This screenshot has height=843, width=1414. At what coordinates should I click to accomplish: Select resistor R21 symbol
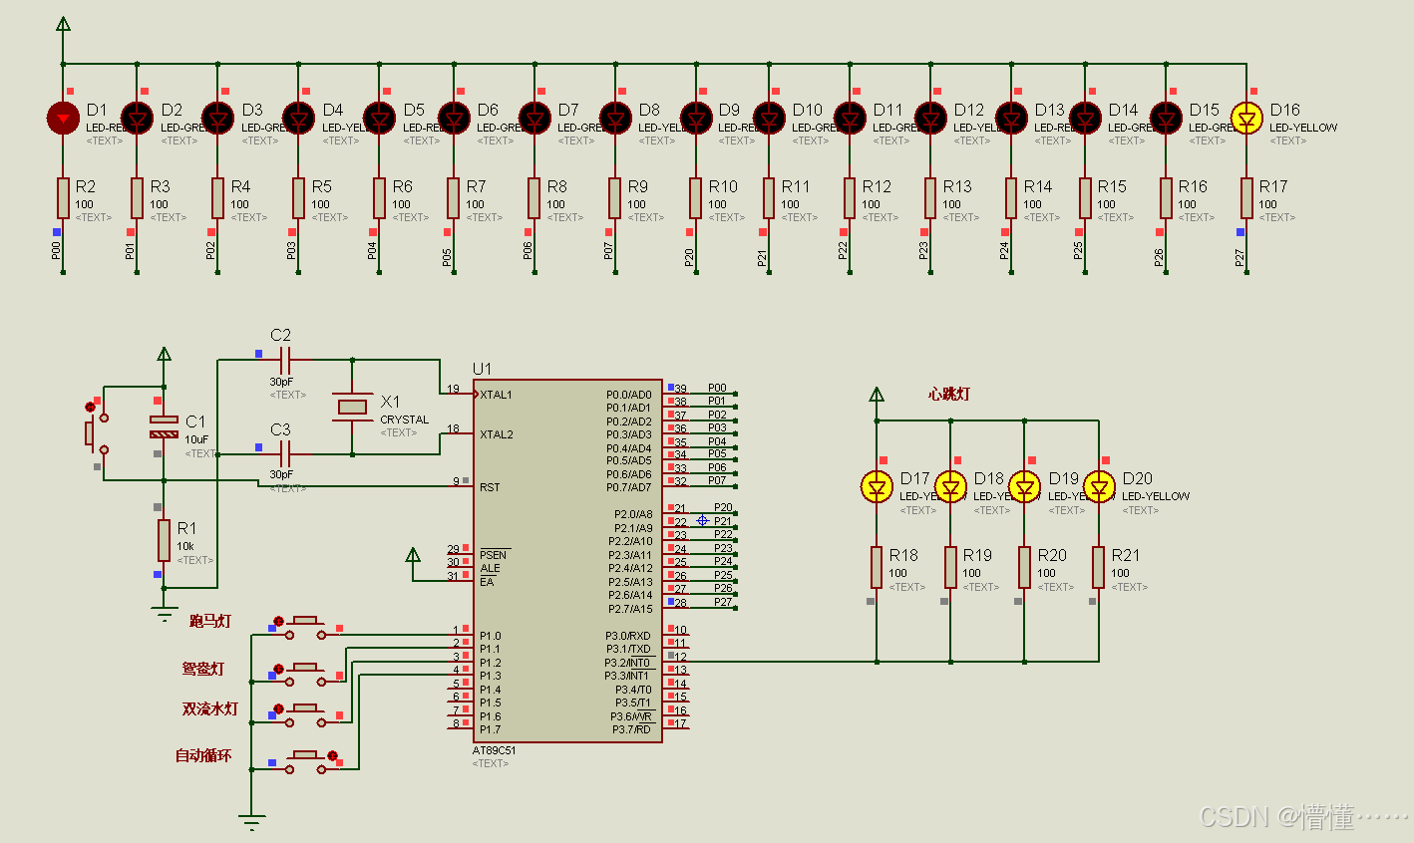[1098, 566]
